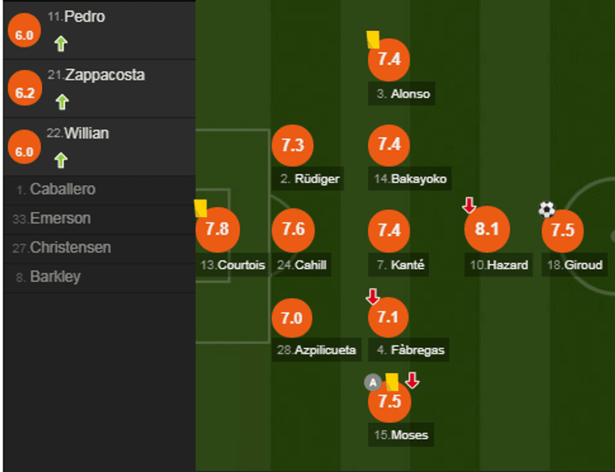Click the yellow card above Alonso's rating
The image size is (615, 472).
pos(373,40)
